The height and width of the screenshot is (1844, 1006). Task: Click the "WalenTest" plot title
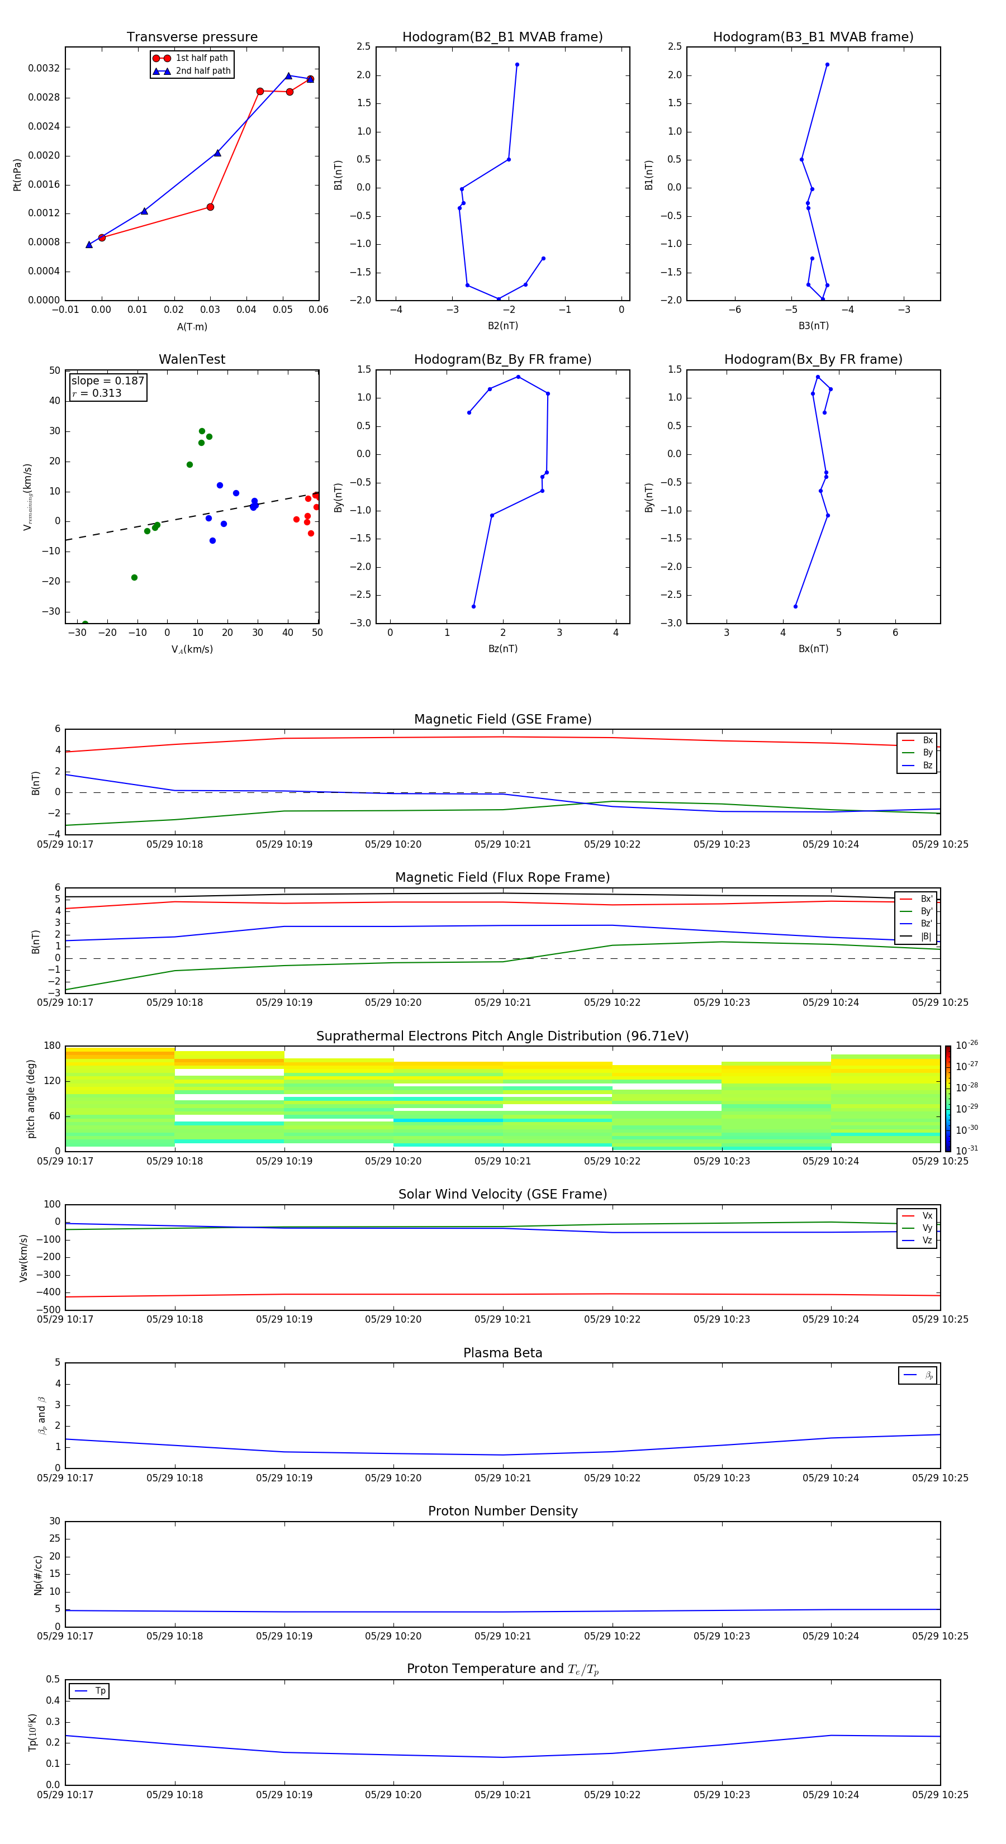point(192,359)
